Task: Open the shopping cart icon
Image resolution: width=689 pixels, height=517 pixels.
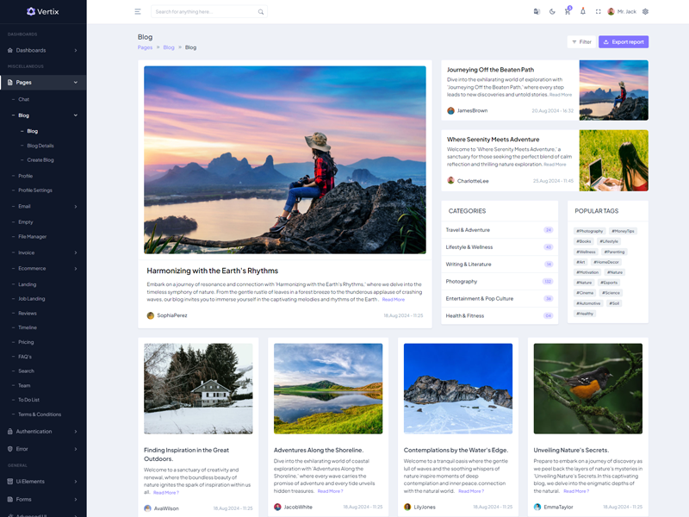Action: tap(568, 11)
